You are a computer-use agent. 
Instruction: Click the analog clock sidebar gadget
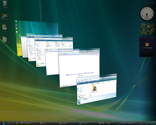pos(147,13)
